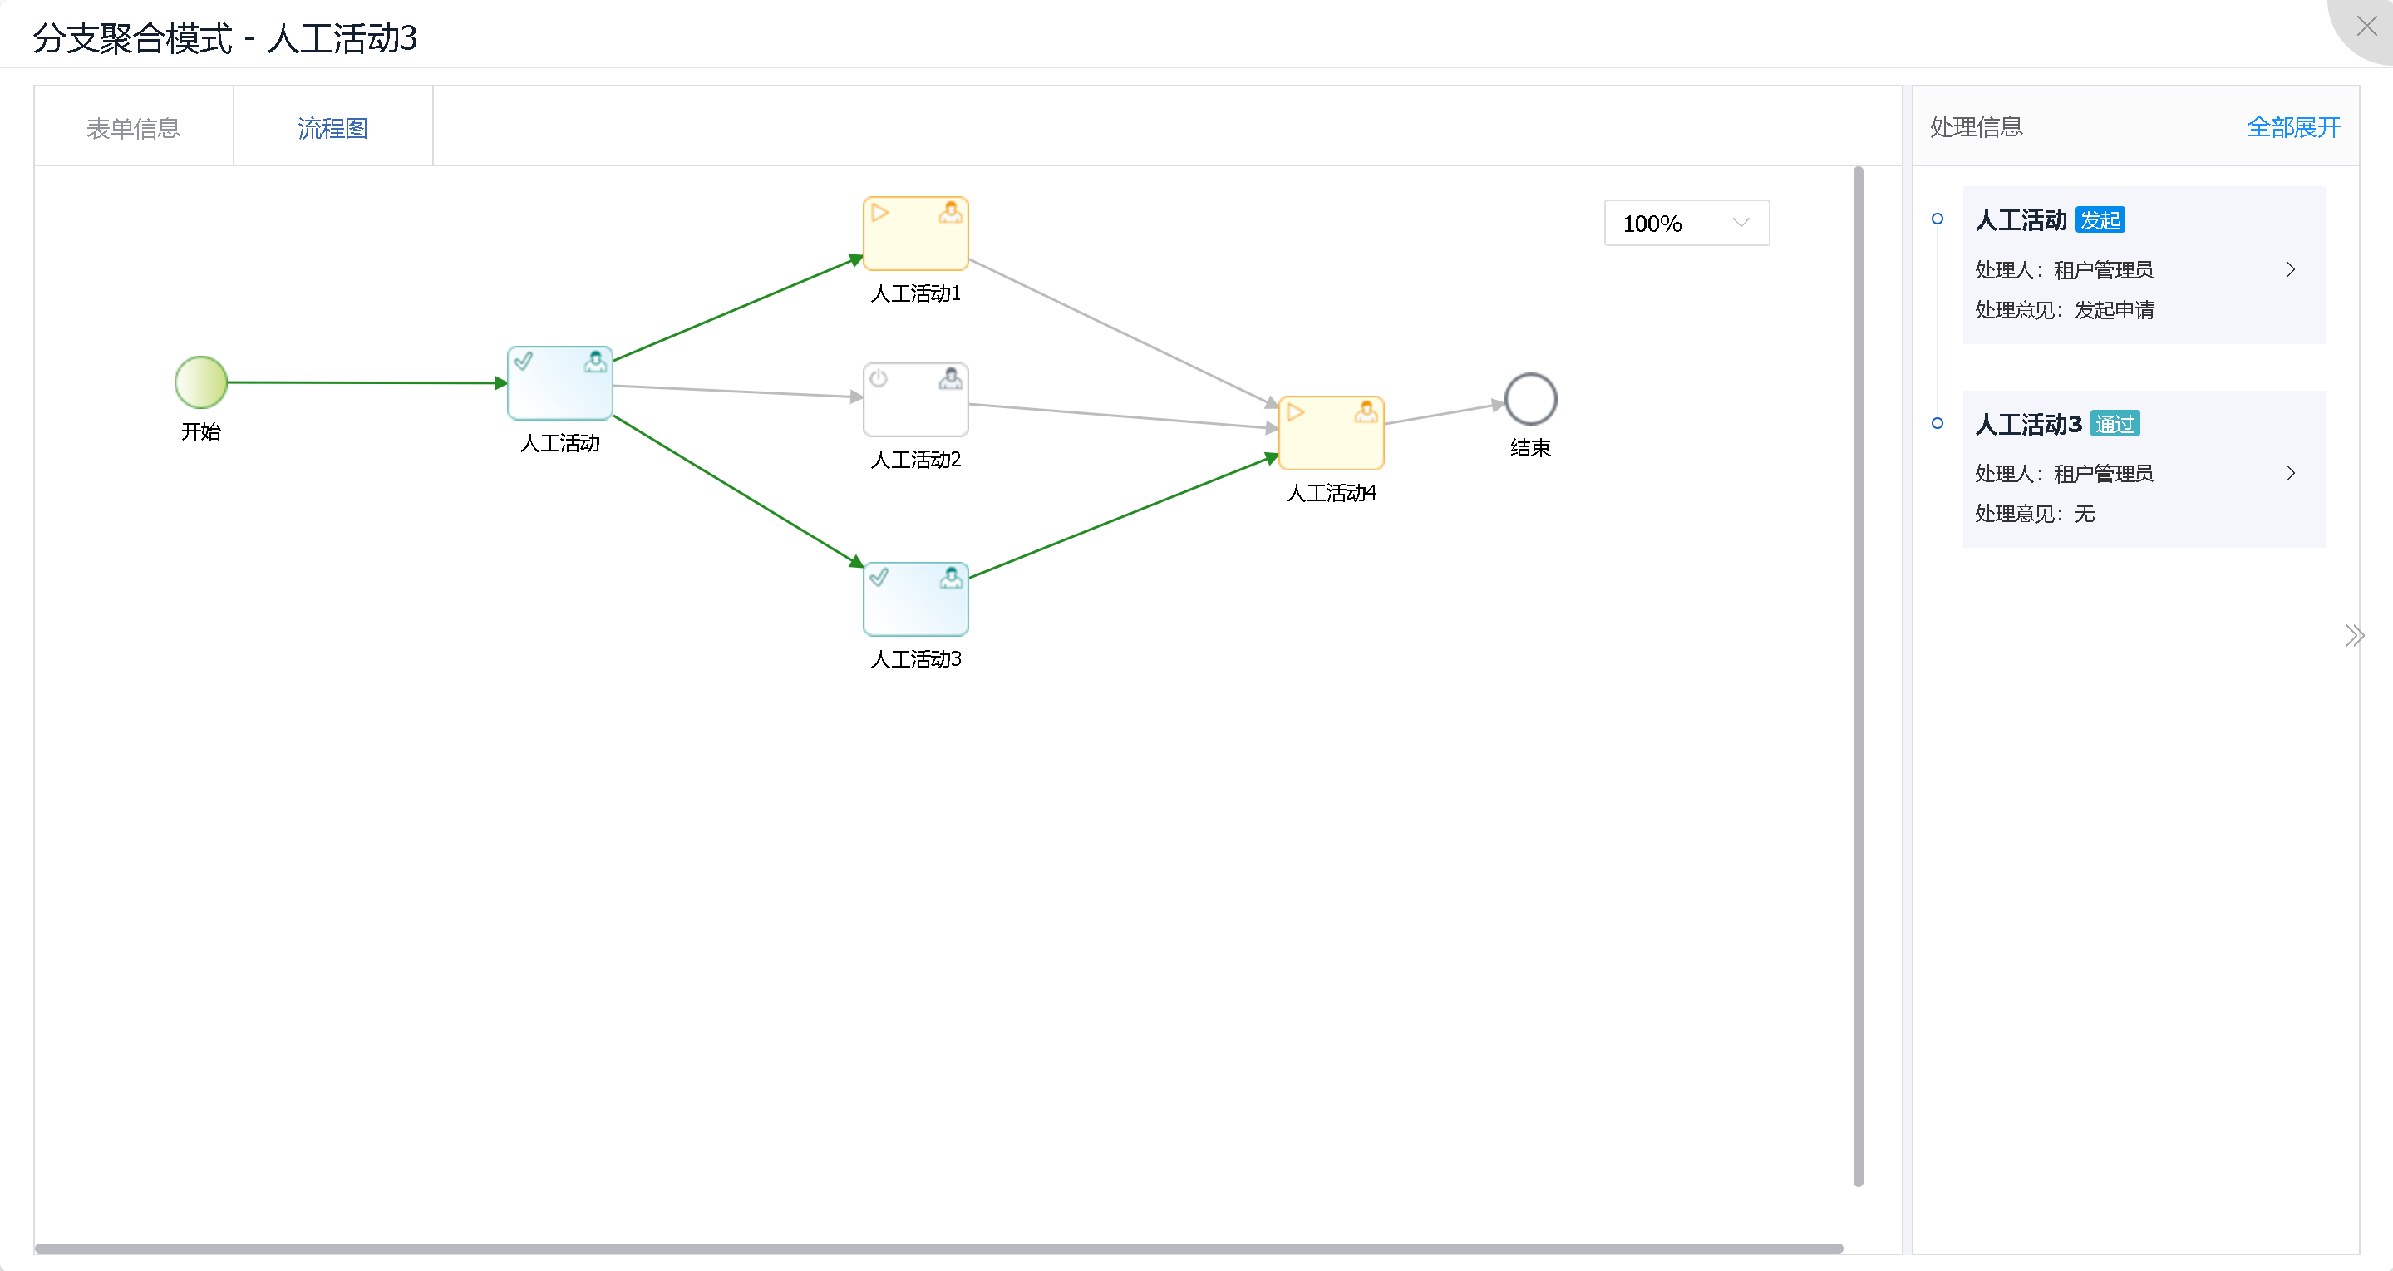Click the green Start event circle

(200, 382)
